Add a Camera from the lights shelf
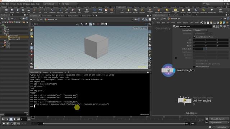230x129 pixels. 122,11
